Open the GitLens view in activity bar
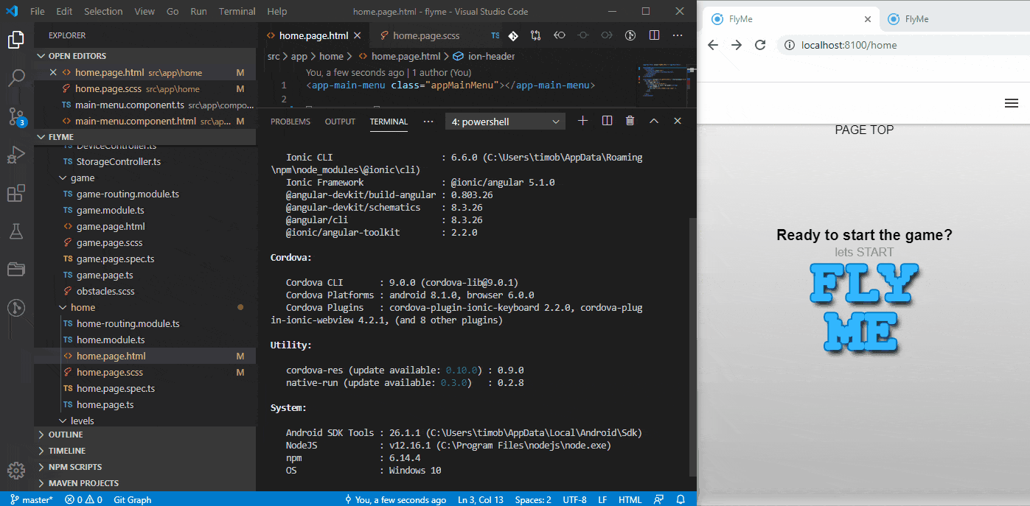Image resolution: width=1030 pixels, height=506 pixels. pyautogui.click(x=16, y=308)
